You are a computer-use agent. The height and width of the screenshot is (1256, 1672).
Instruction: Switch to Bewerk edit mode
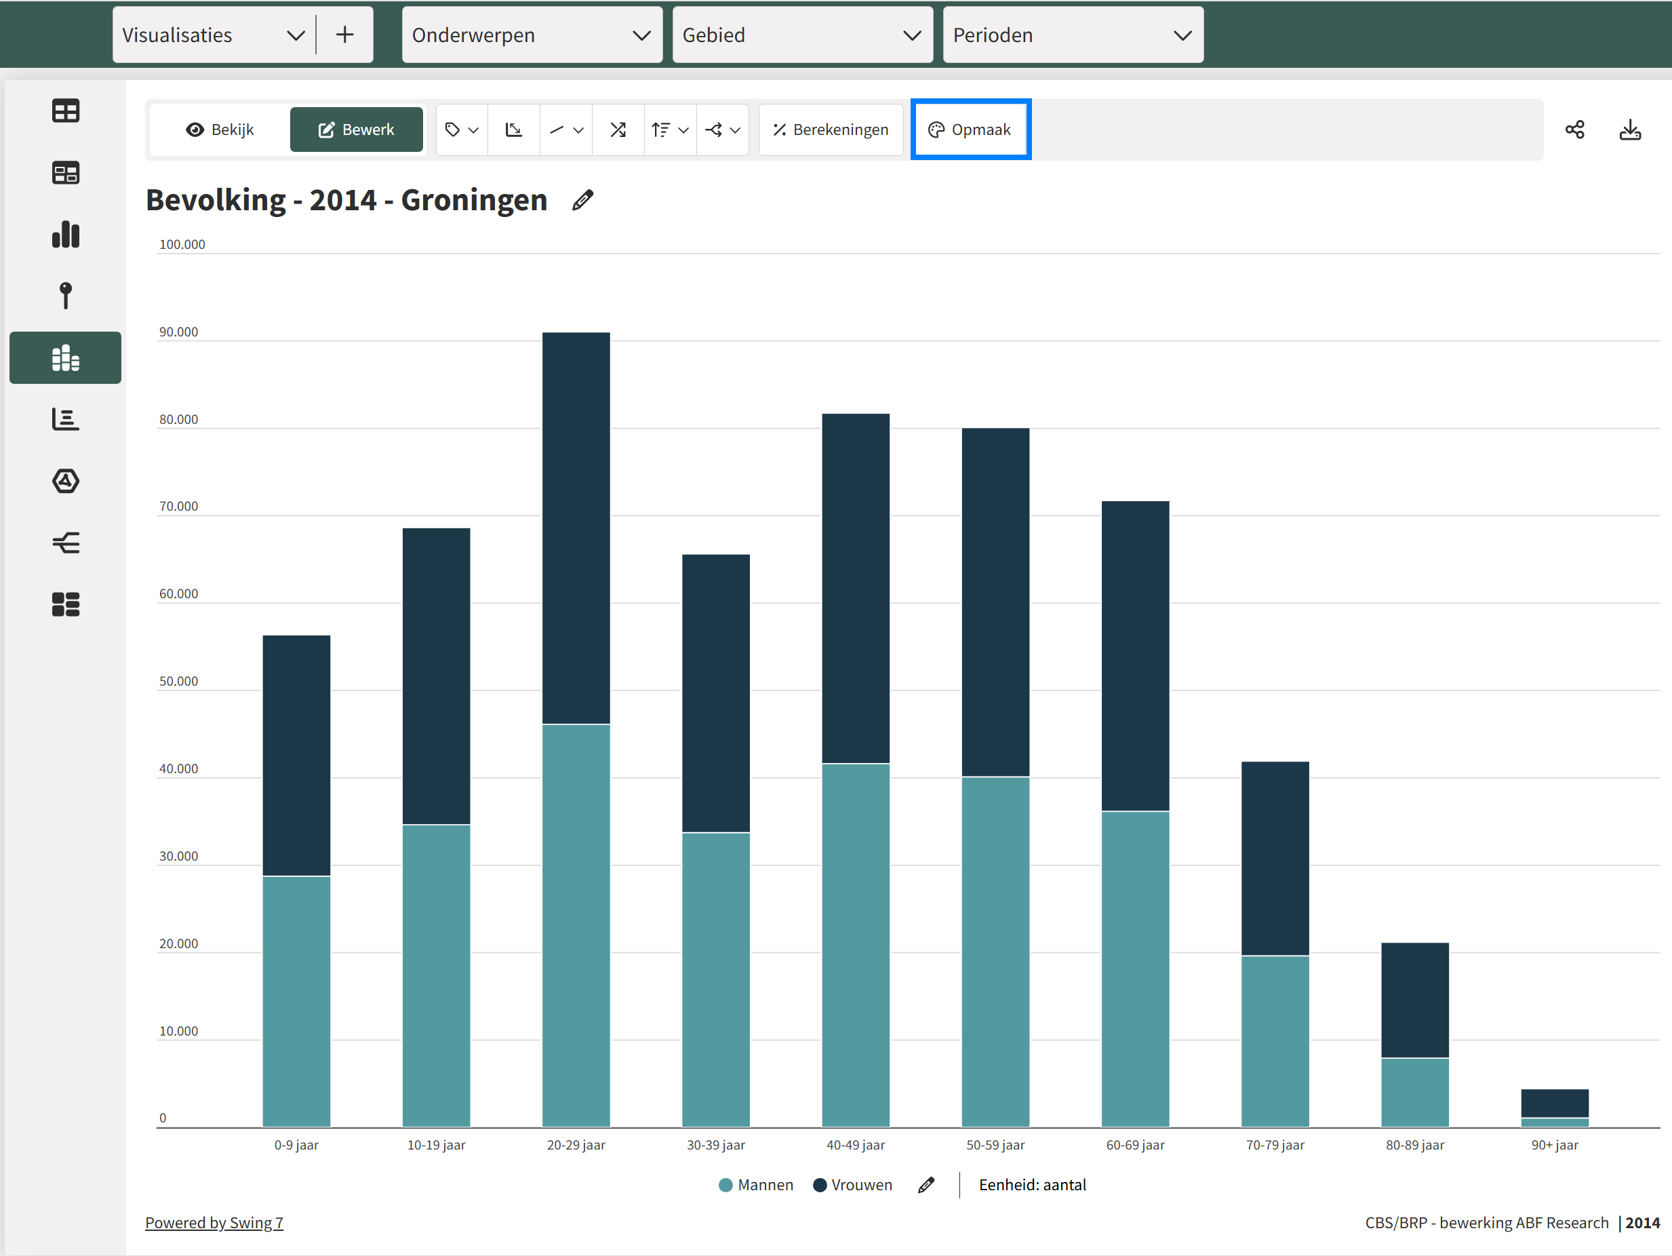pyautogui.click(x=356, y=130)
